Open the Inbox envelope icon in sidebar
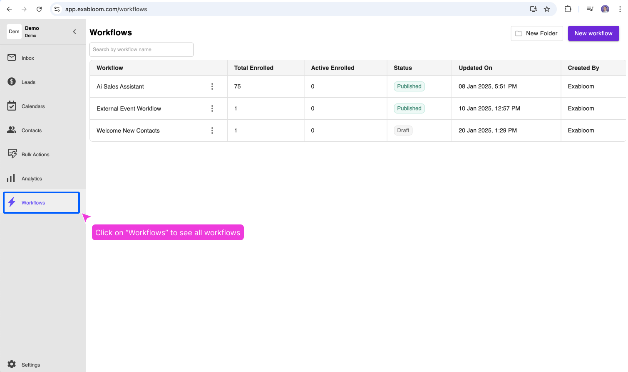Image resolution: width=628 pixels, height=372 pixels. 12,58
